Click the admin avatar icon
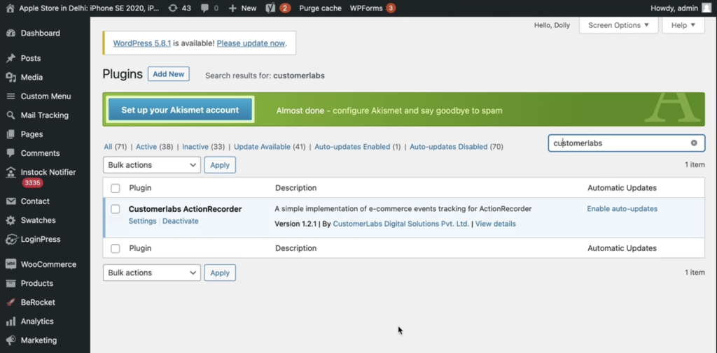The width and height of the screenshot is (717, 353). click(706, 8)
